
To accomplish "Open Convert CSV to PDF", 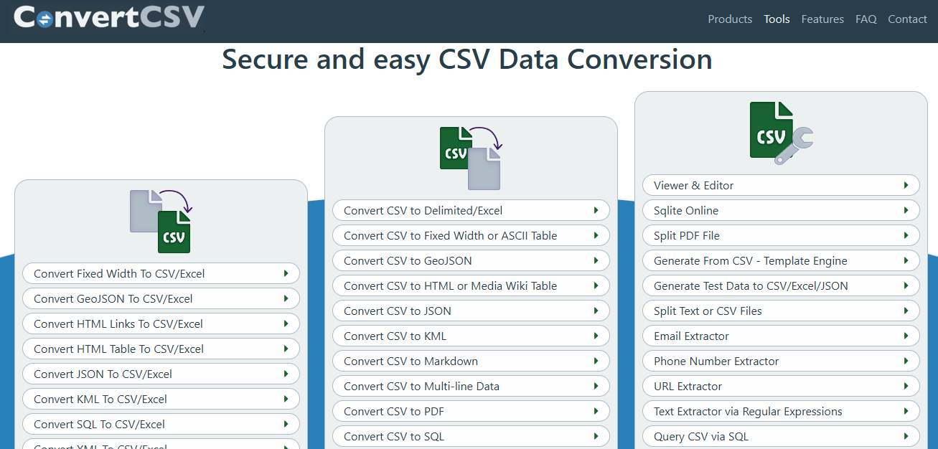I will [x=471, y=411].
